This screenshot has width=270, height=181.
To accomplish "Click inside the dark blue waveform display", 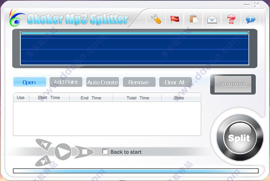I will click(135, 50).
